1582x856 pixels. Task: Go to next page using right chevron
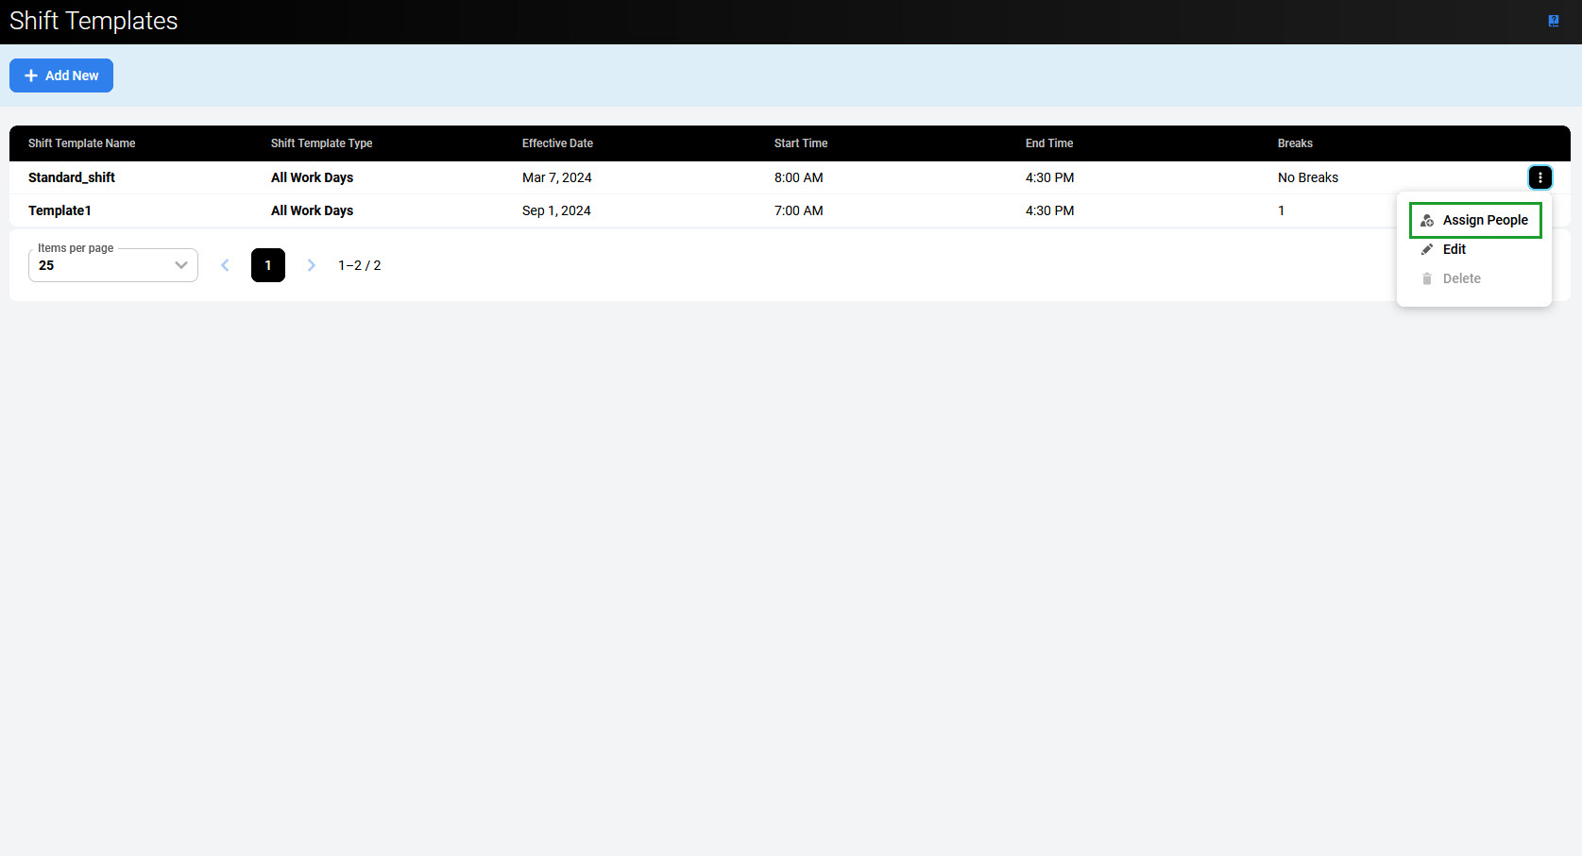pos(311,265)
